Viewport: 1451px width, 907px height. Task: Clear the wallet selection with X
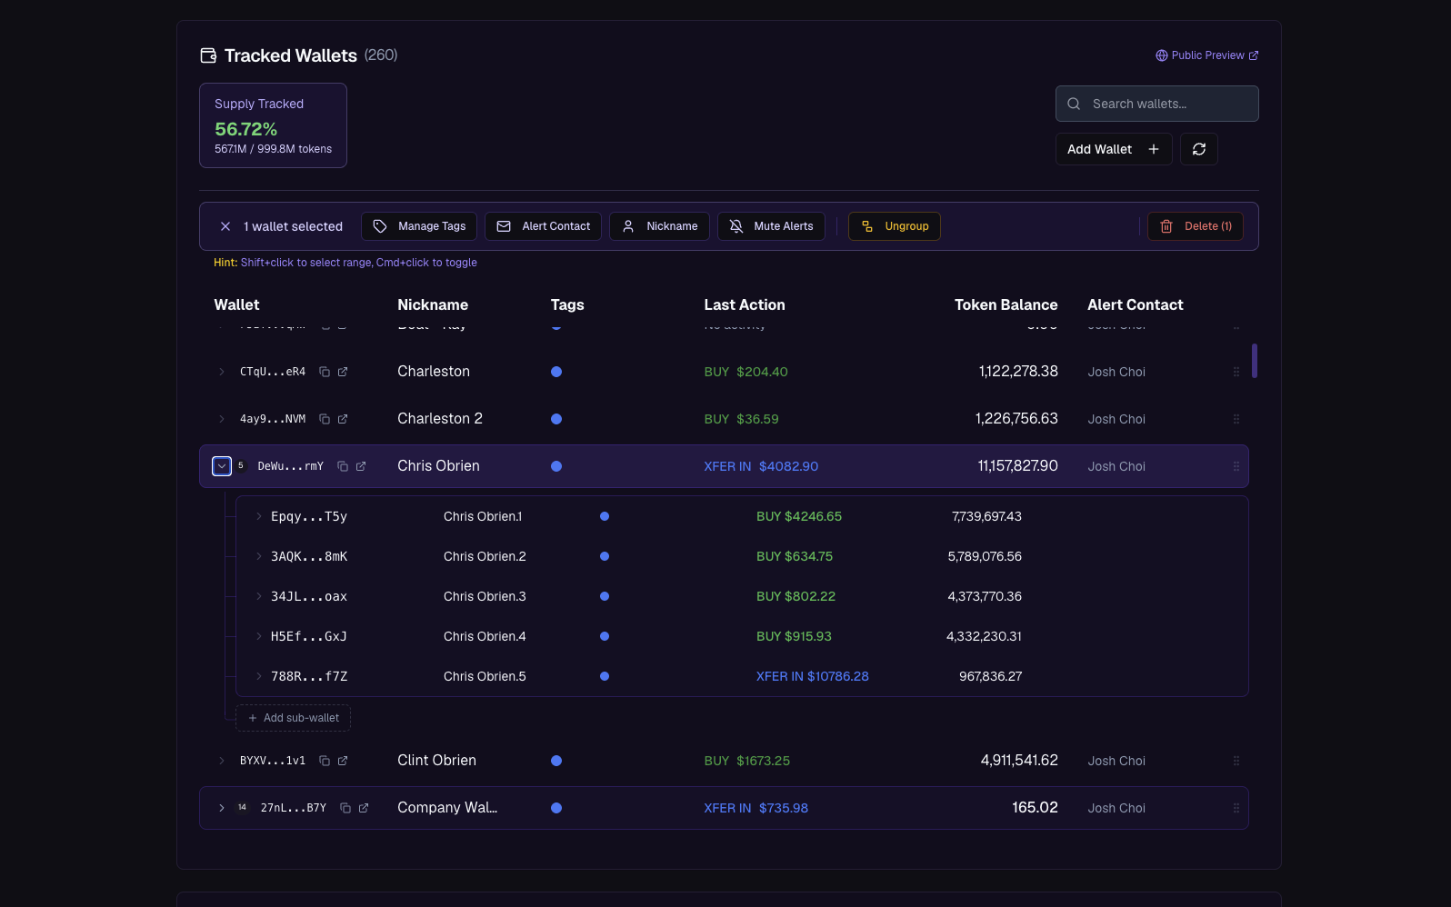[225, 226]
